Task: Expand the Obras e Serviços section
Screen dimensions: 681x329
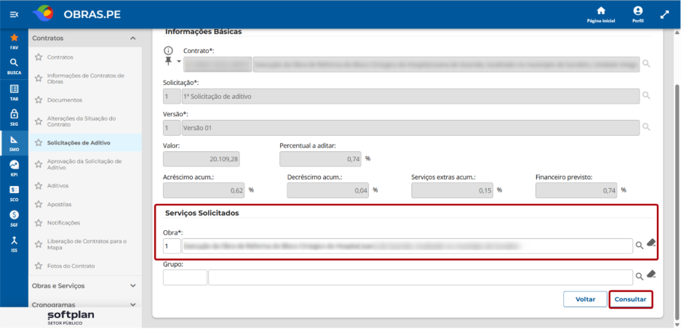Action: 133,286
